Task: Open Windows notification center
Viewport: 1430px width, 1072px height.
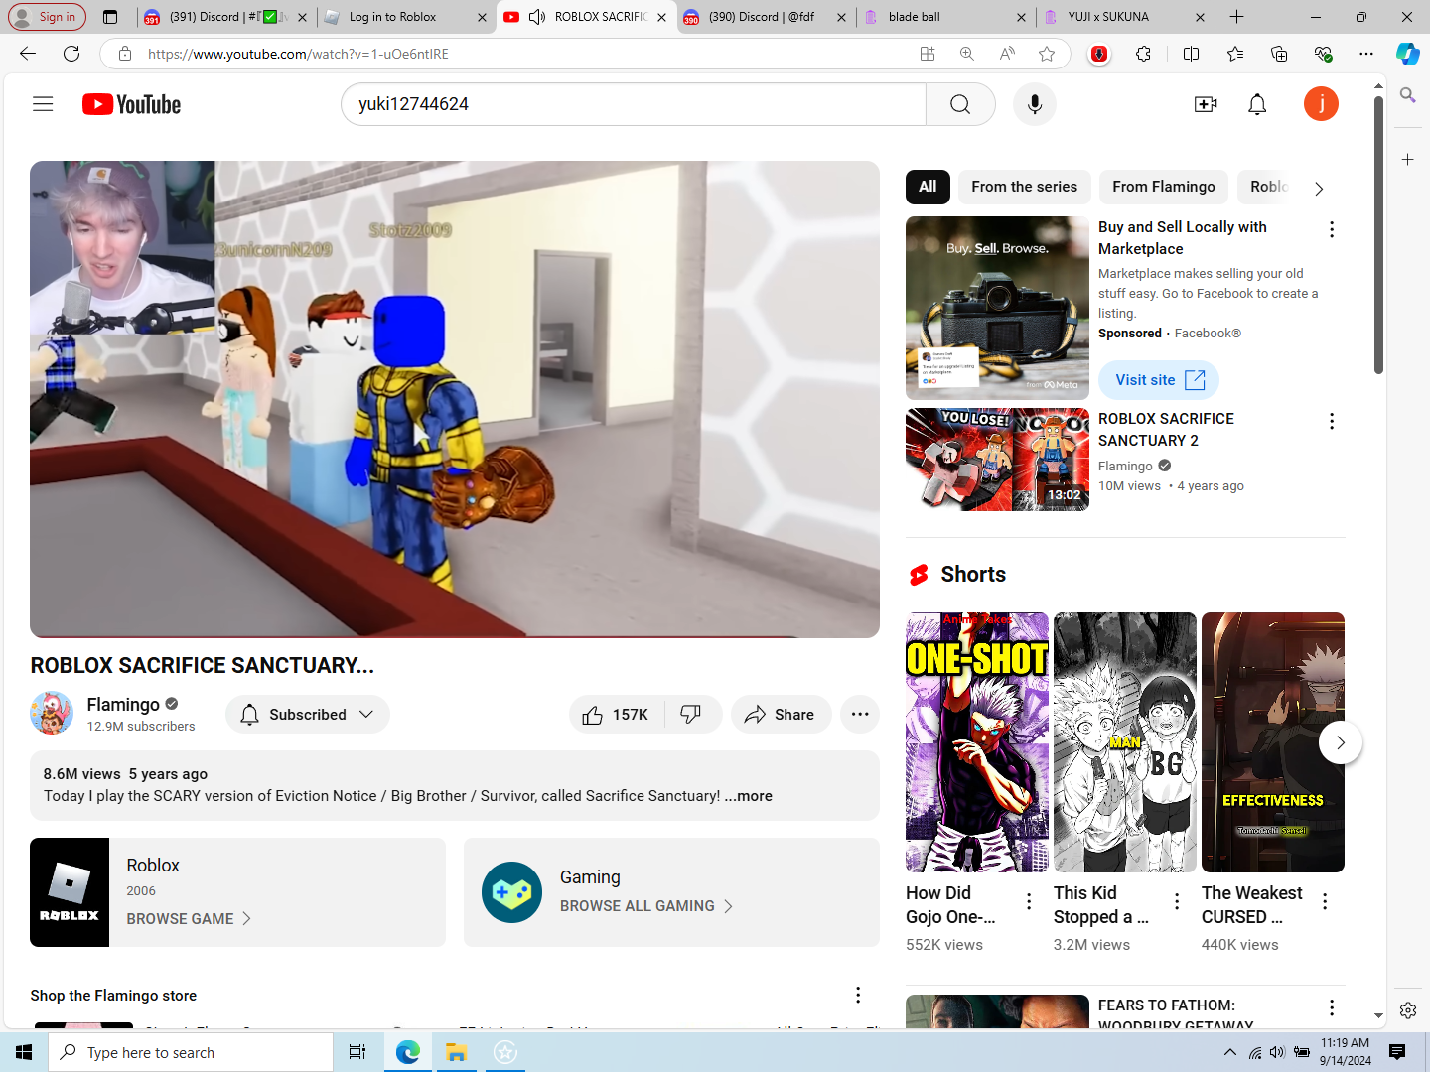Action: point(1397,1052)
